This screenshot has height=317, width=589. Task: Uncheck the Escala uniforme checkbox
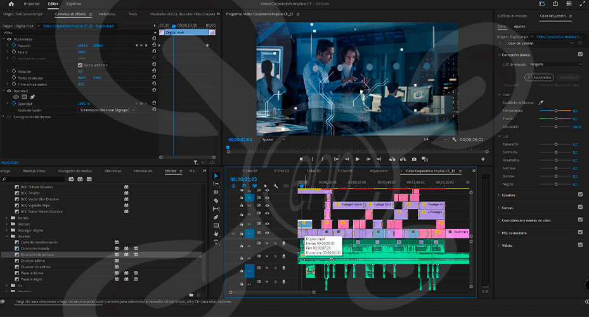[x=80, y=65]
